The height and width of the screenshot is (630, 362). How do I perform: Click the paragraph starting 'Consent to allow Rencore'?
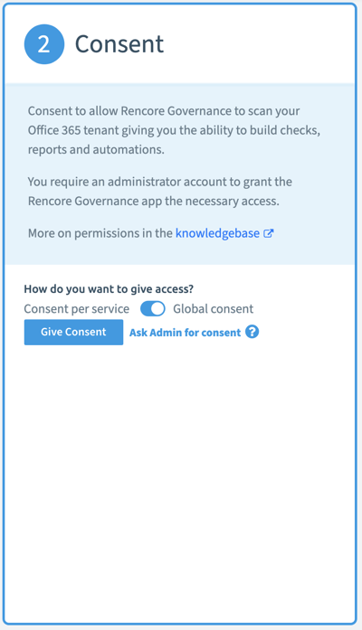174,130
